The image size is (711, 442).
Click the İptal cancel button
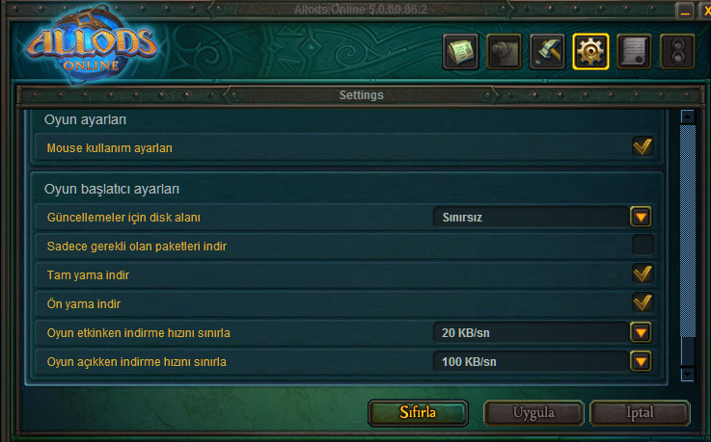640,412
